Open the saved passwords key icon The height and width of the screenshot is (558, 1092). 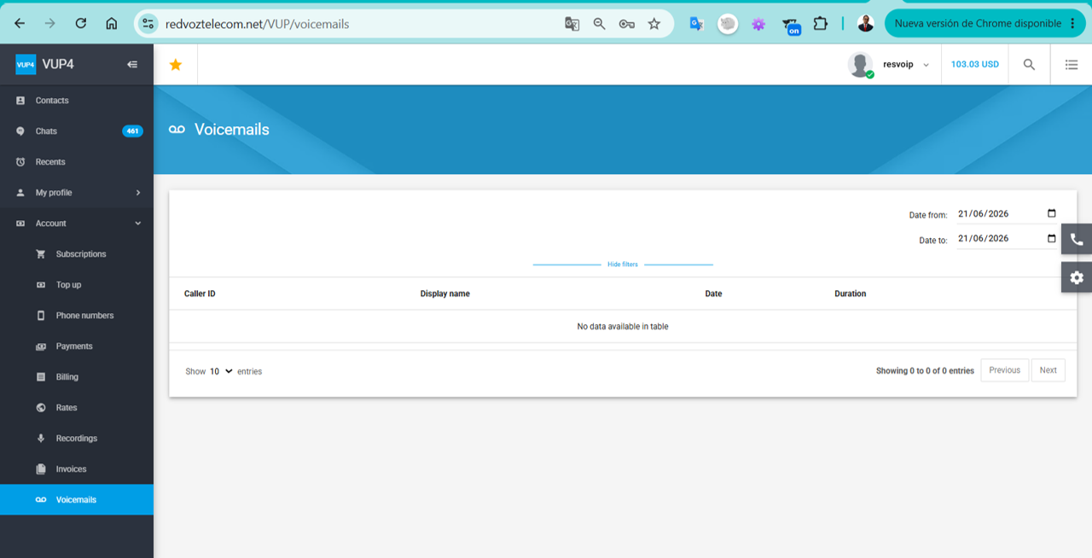pos(627,24)
